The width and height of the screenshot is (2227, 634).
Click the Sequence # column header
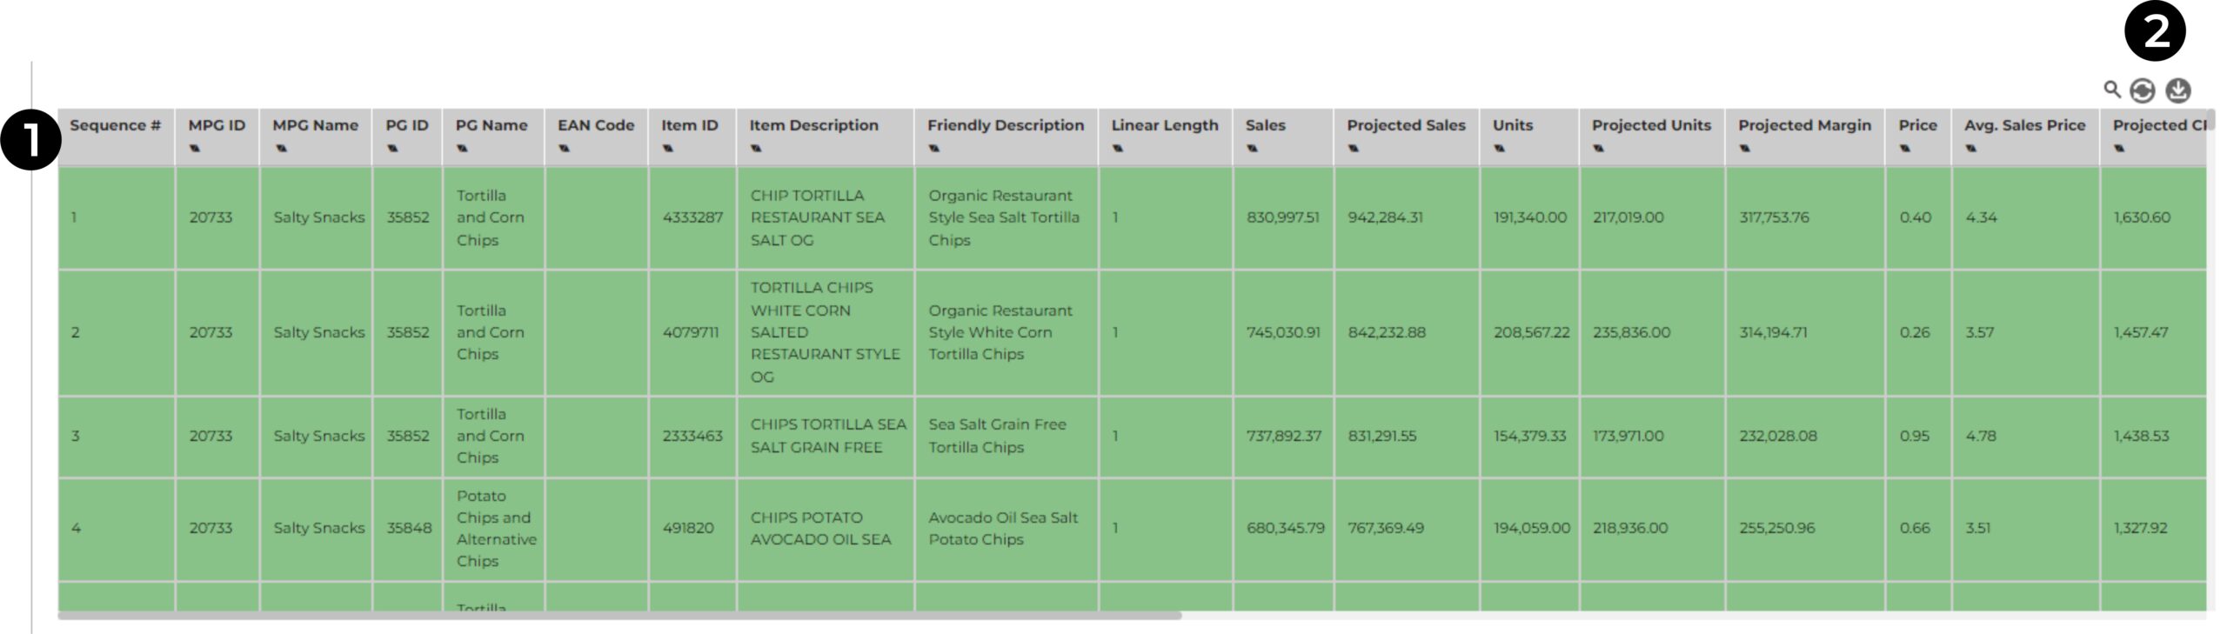coord(115,125)
